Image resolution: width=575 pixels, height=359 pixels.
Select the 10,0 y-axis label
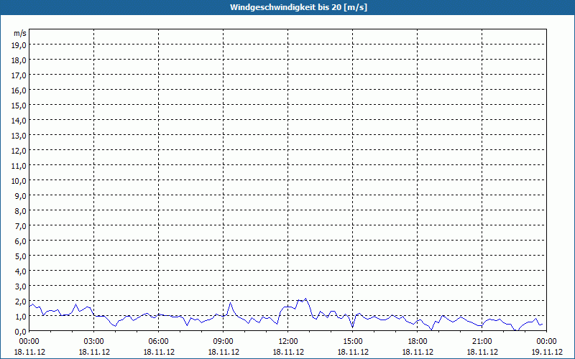click(x=19, y=181)
